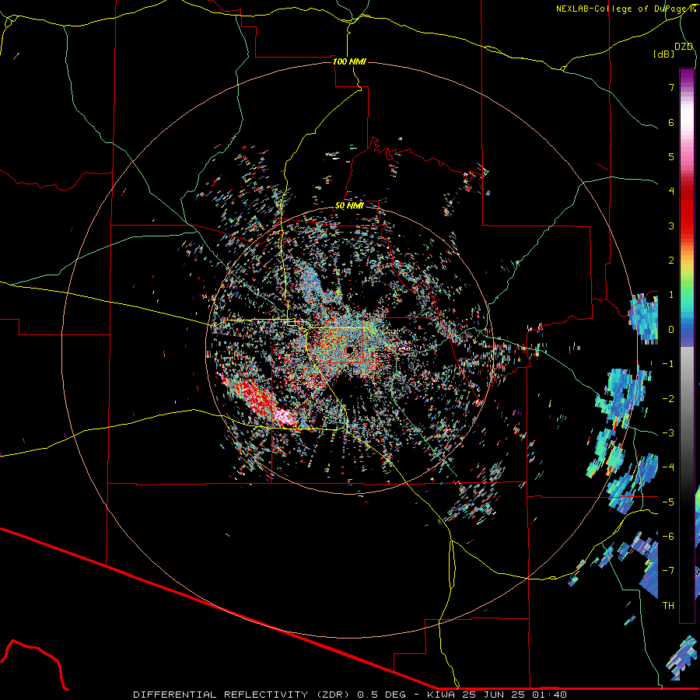Click the 5 value on color scale
Screen dimensions: 700x700
click(x=671, y=156)
